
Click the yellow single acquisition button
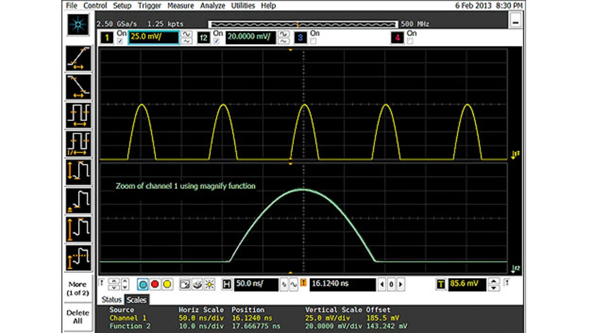(x=167, y=285)
